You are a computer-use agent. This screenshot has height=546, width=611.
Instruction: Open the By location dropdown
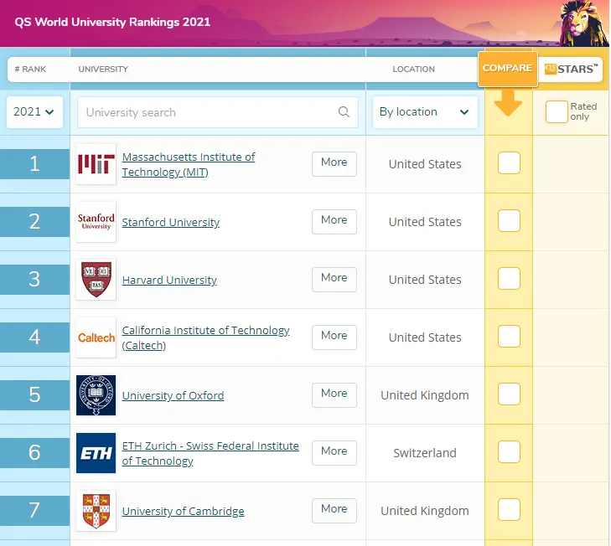pos(425,111)
